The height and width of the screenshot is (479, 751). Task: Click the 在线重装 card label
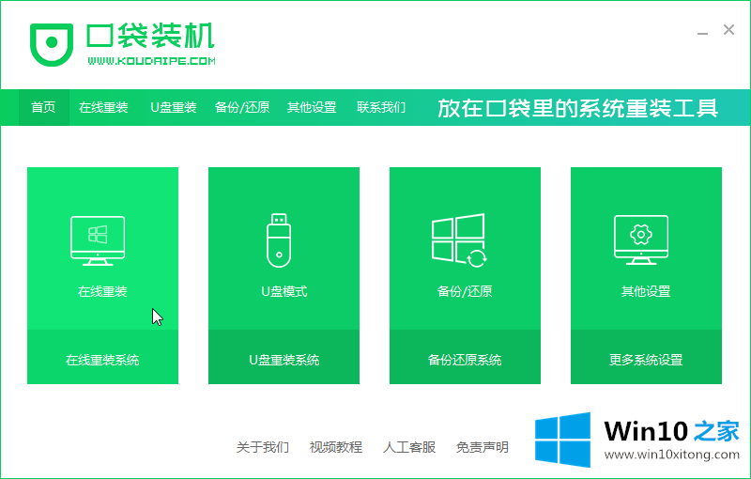point(102,291)
